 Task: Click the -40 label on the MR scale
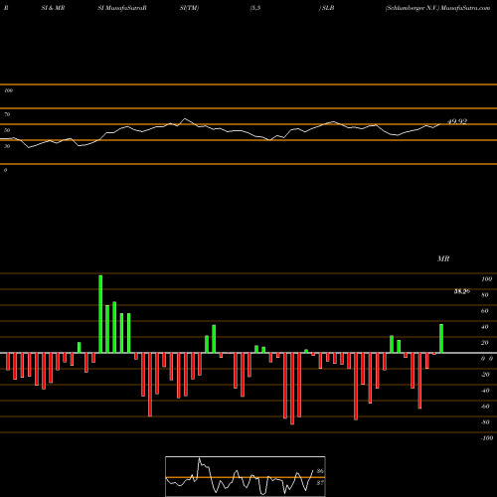pyautogui.click(x=485, y=391)
